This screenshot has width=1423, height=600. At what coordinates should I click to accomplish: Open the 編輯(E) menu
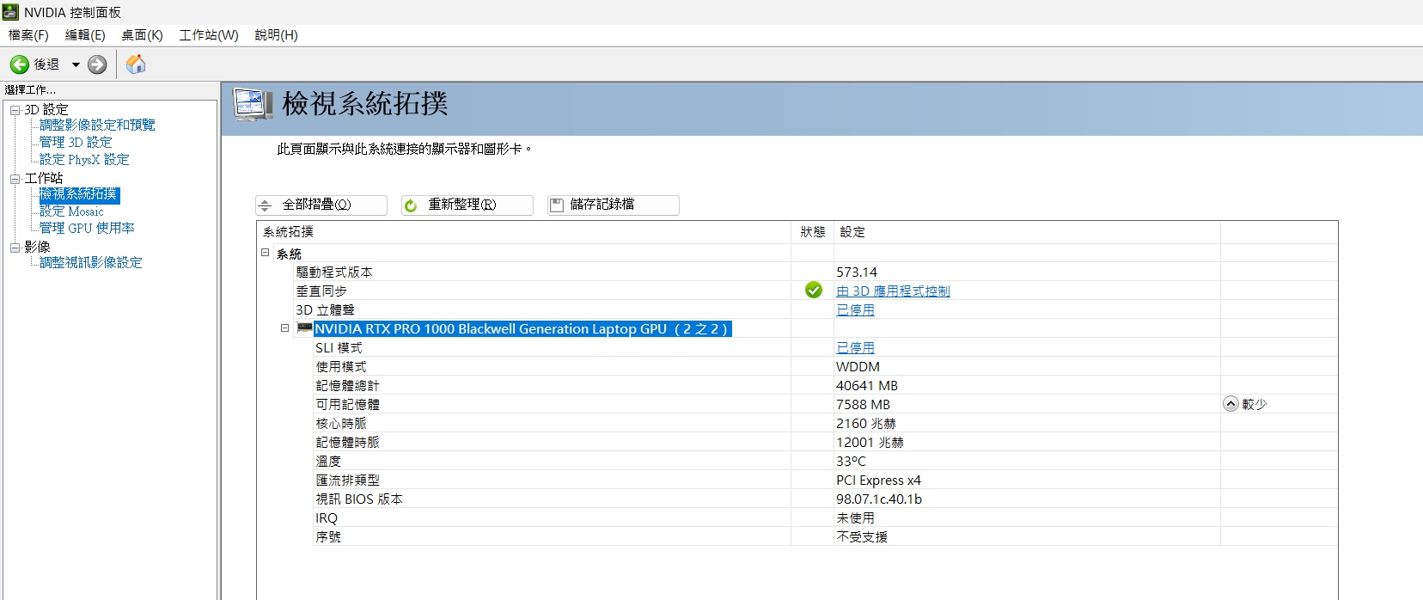[x=85, y=35]
